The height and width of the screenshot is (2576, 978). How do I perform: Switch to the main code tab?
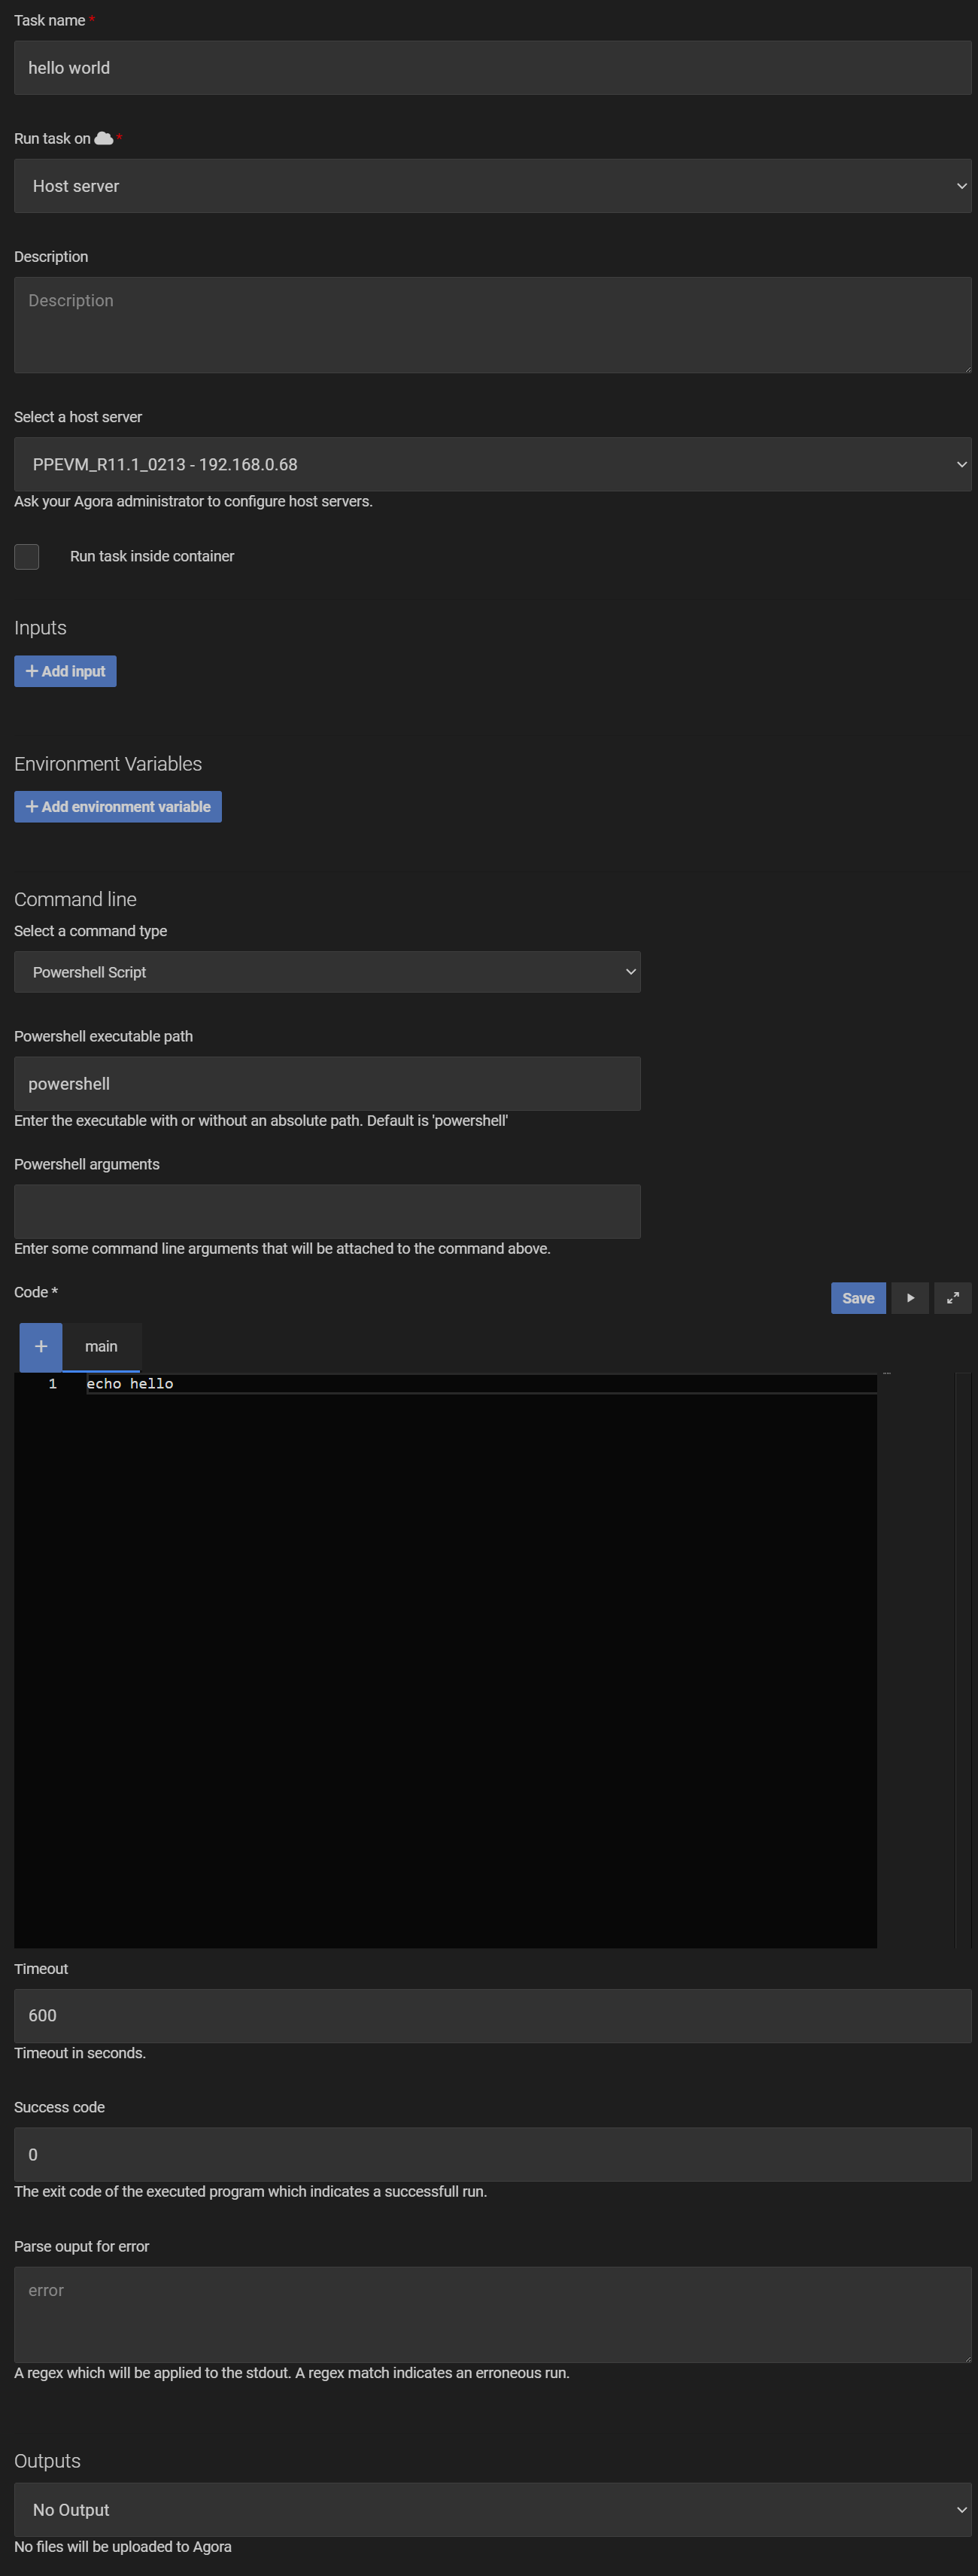pyautogui.click(x=101, y=1346)
